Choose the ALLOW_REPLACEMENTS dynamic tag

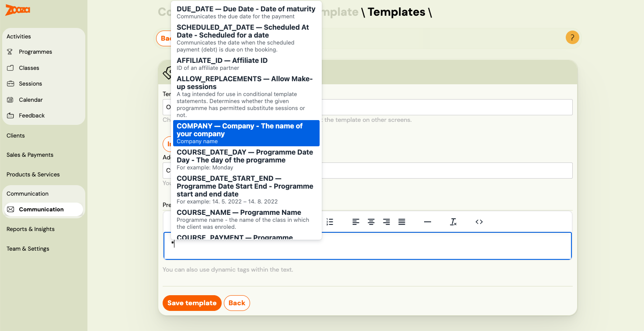click(246, 97)
